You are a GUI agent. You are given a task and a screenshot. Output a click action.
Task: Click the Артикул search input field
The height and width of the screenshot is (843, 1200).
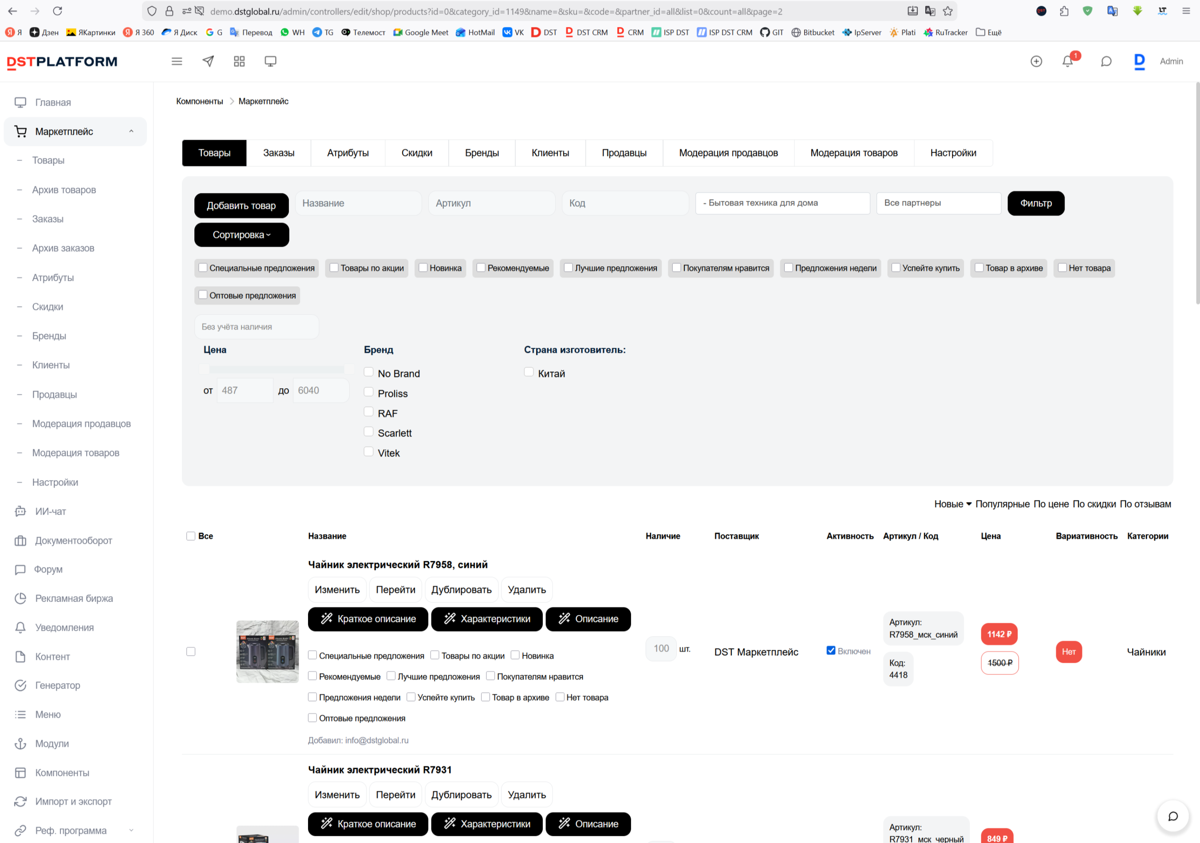pos(491,203)
